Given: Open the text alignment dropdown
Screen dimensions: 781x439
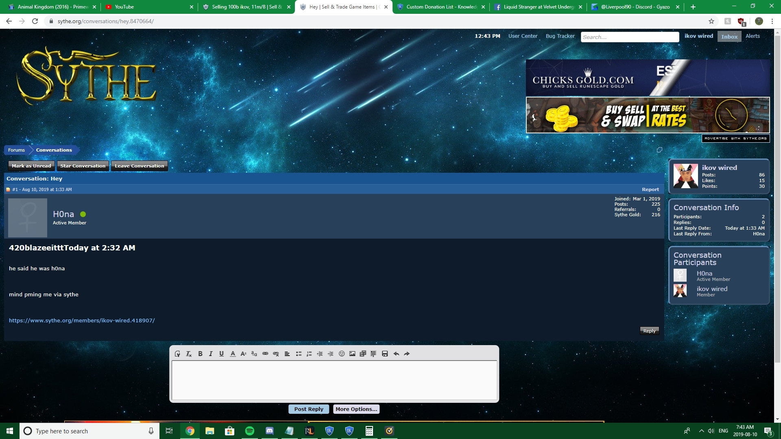Looking at the screenshot, I should coord(287,354).
